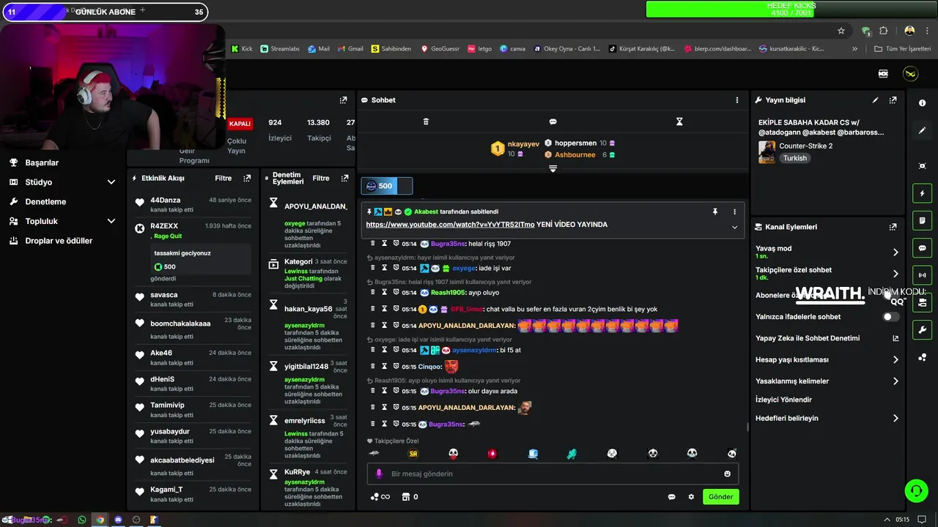Click the wrench icon in right sidebar
This screenshot has width=938, height=527.
(923, 330)
